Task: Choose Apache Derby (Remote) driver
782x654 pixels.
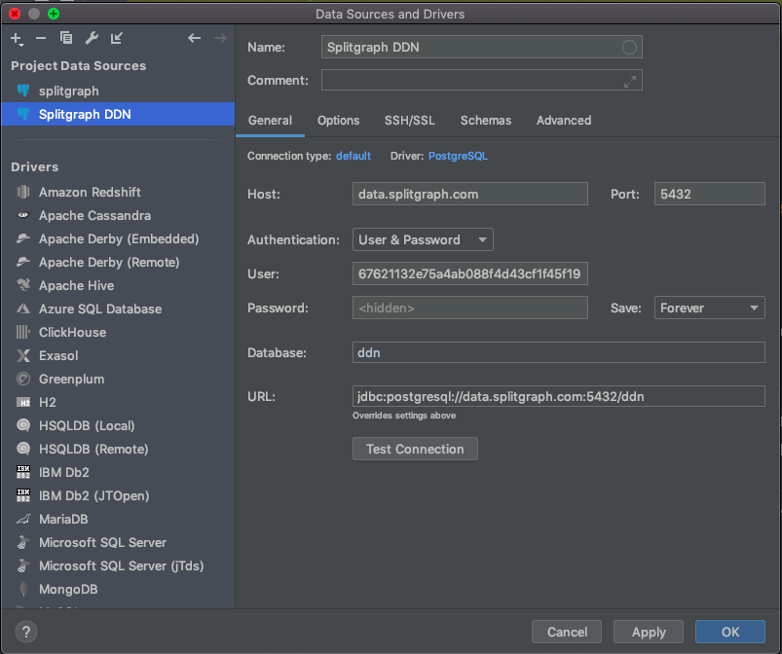Action: click(118, 262)
